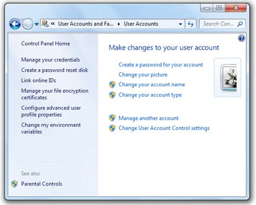Select the User Accounts breadcrumb
Viewport: 256px width, 205px height.
coord(141,24)
